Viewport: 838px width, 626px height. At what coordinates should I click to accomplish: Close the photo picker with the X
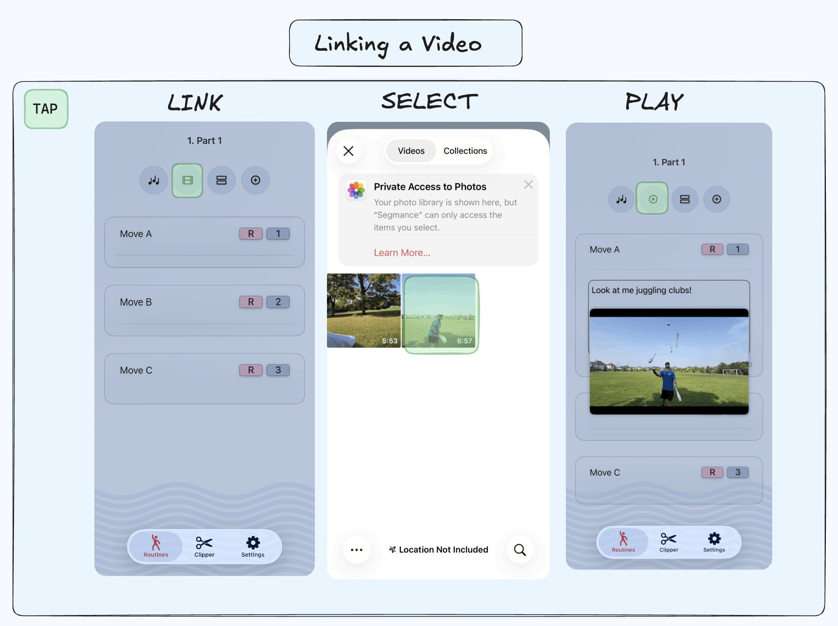(349, 151)
